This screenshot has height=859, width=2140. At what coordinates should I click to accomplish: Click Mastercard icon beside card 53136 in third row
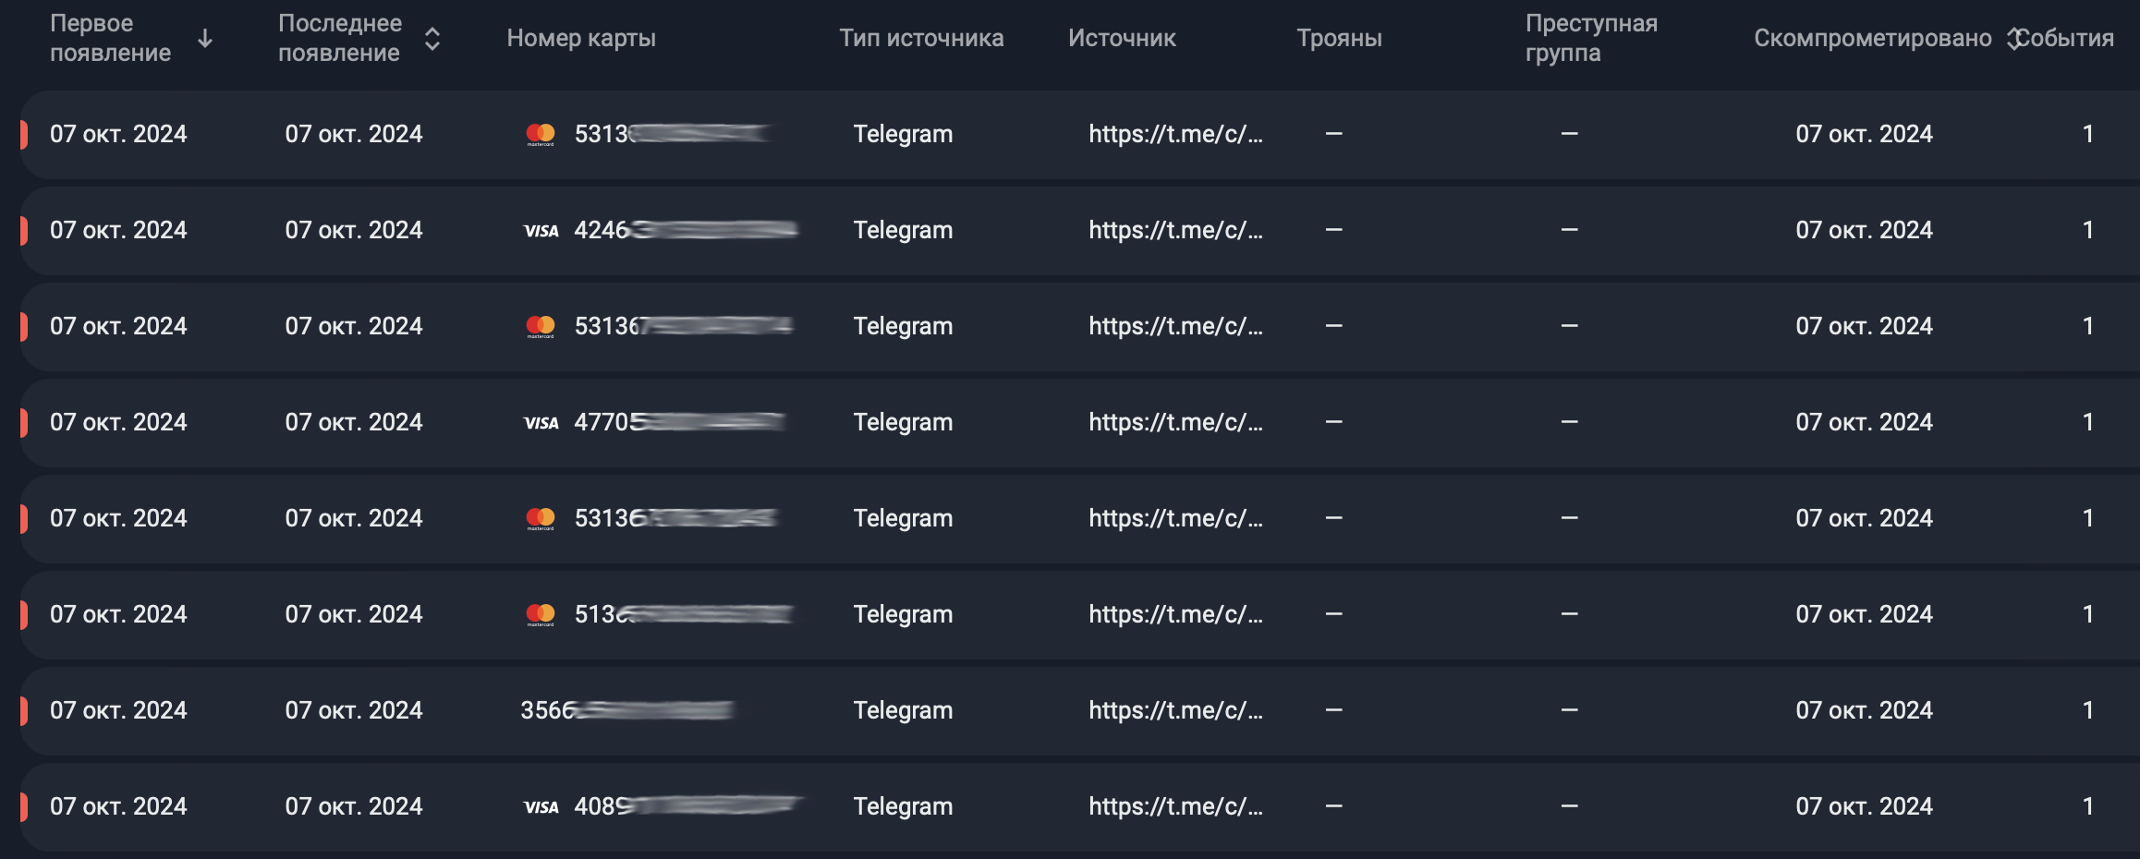[541, 326]
